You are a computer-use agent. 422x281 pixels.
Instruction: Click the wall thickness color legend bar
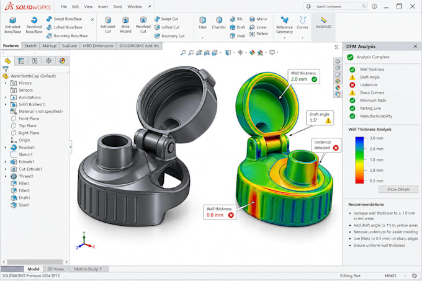[359, 160]
